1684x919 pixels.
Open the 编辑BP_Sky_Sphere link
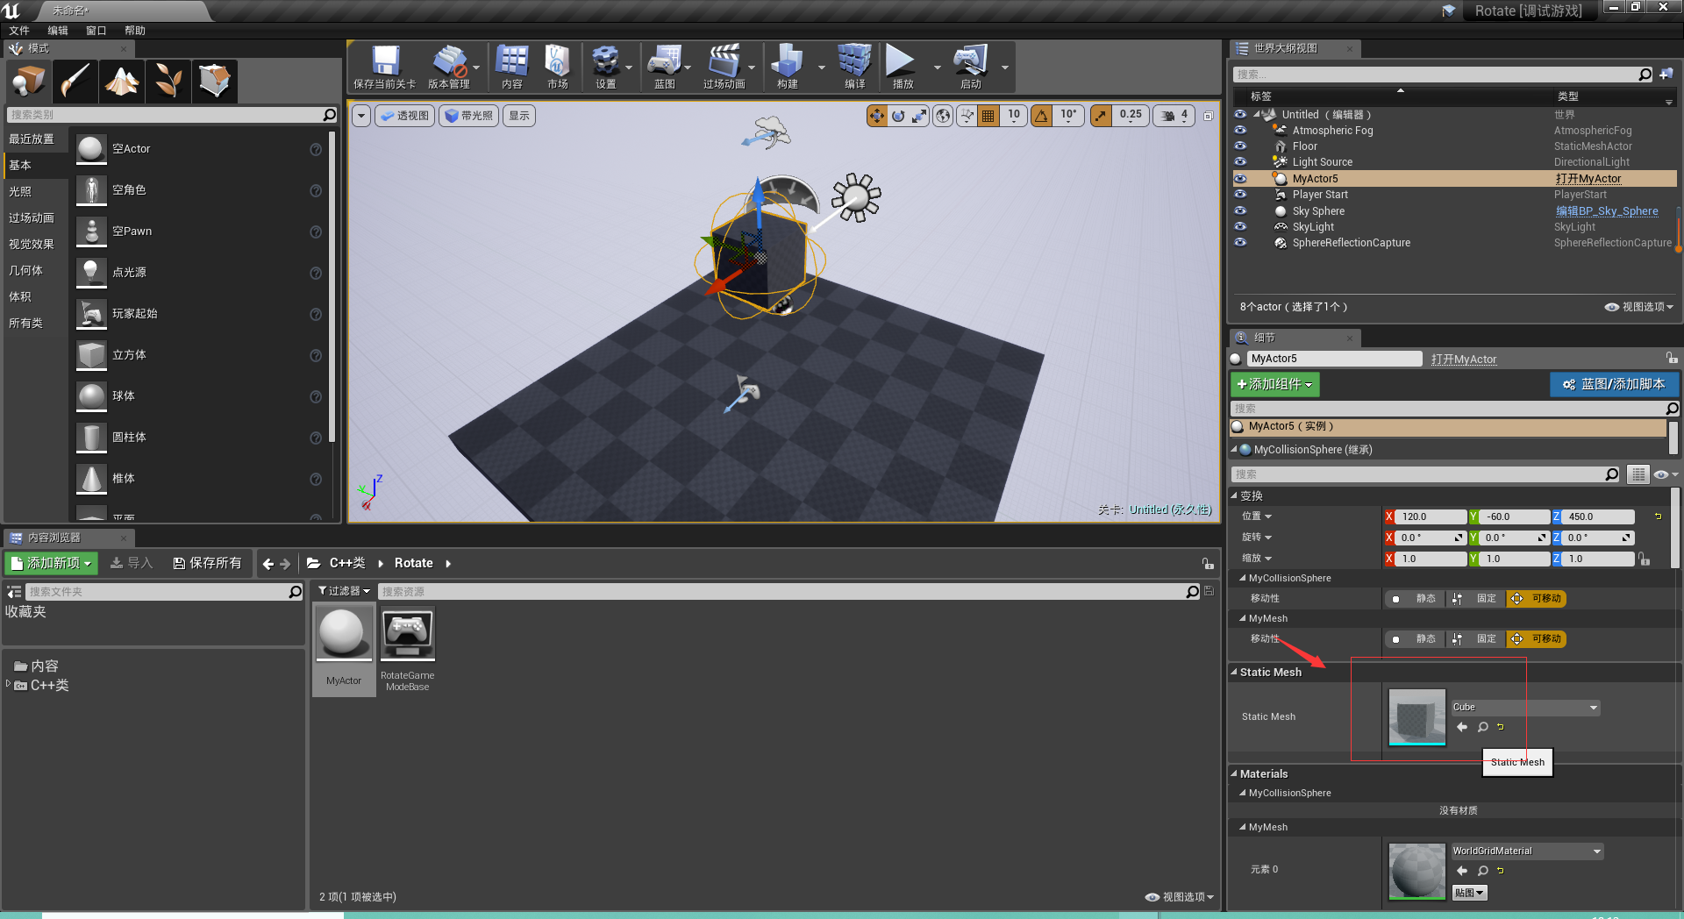[x=1606, y=210]
